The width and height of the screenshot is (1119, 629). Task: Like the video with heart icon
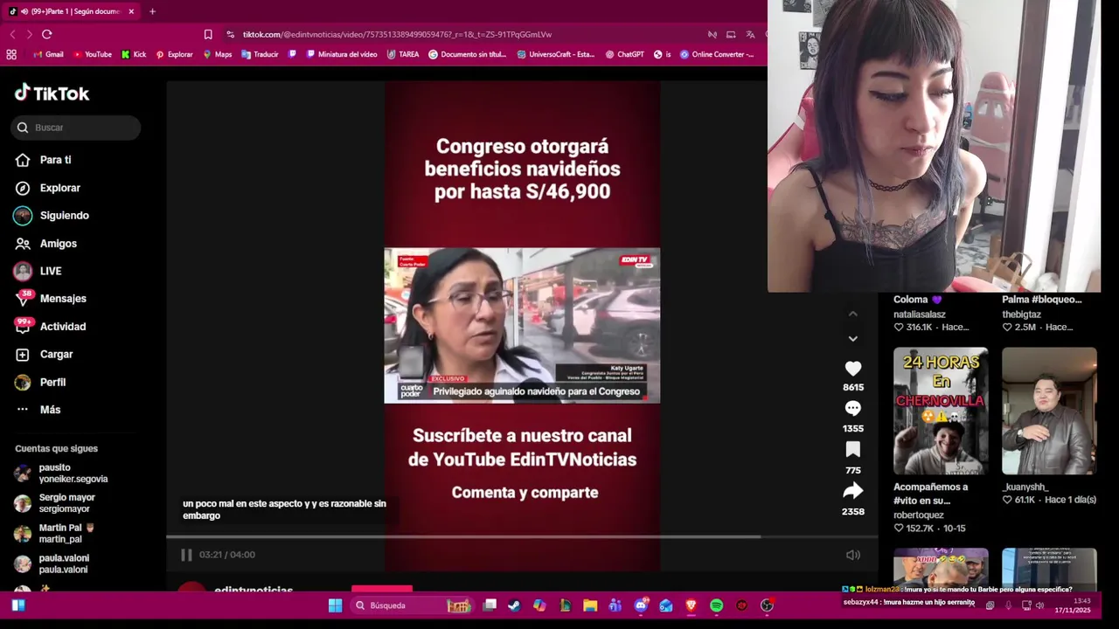point(853,369)
